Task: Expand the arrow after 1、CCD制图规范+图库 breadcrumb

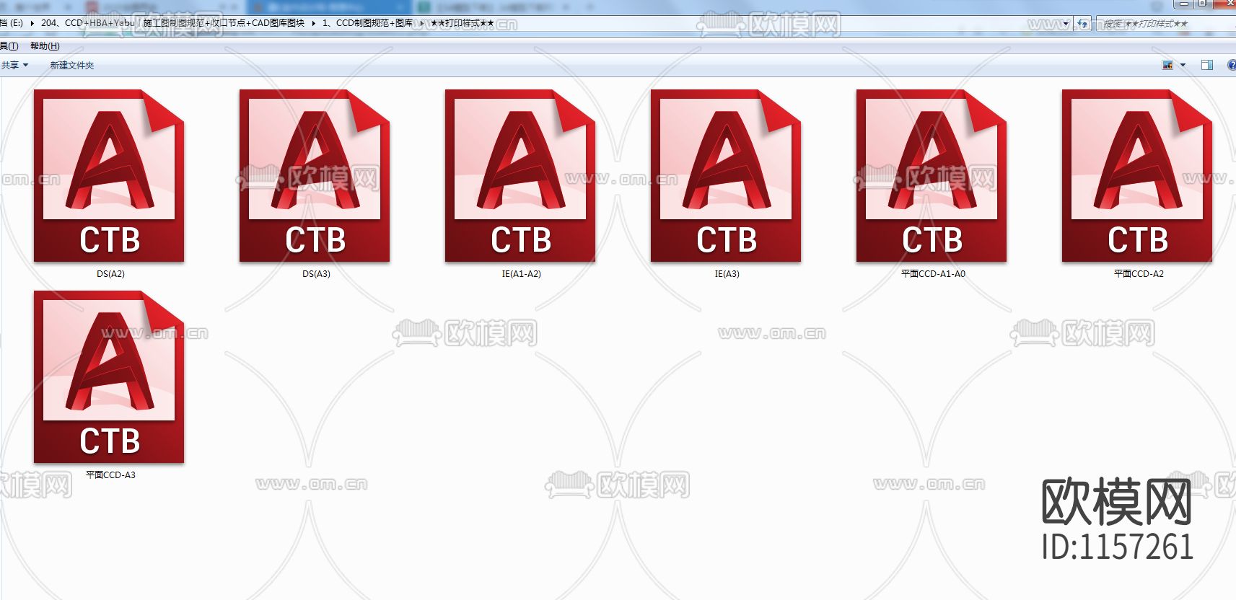Action: (x=421, y=23)
